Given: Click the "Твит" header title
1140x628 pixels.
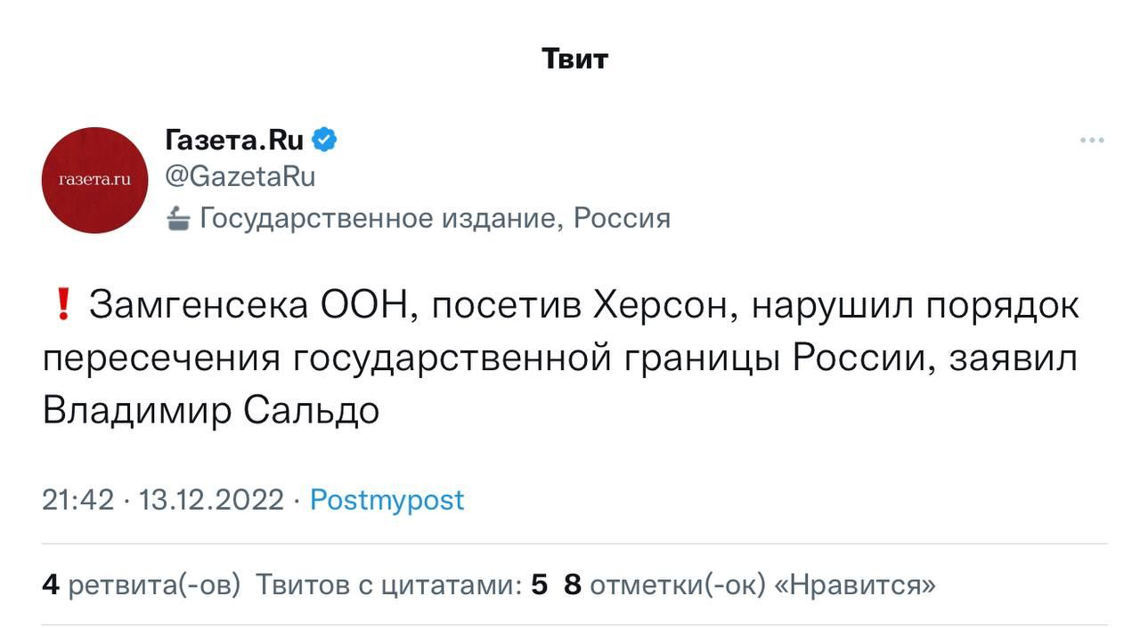Looking at the screenshot, I should 574,59.
